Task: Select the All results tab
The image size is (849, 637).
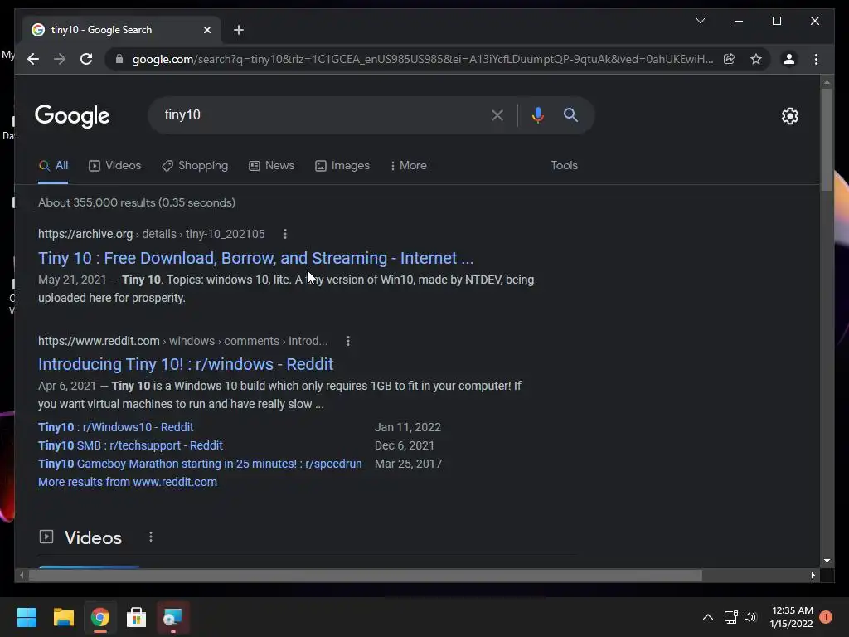Action: 53,166
